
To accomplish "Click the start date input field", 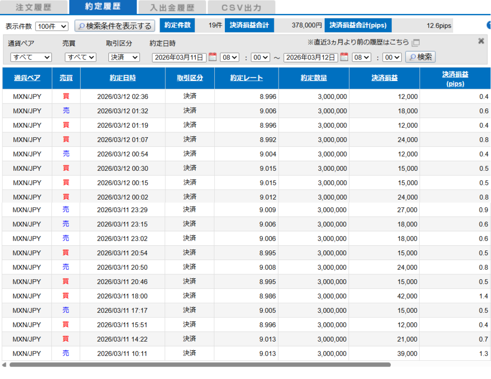I will pyautogui.click(x=179, y=58).
